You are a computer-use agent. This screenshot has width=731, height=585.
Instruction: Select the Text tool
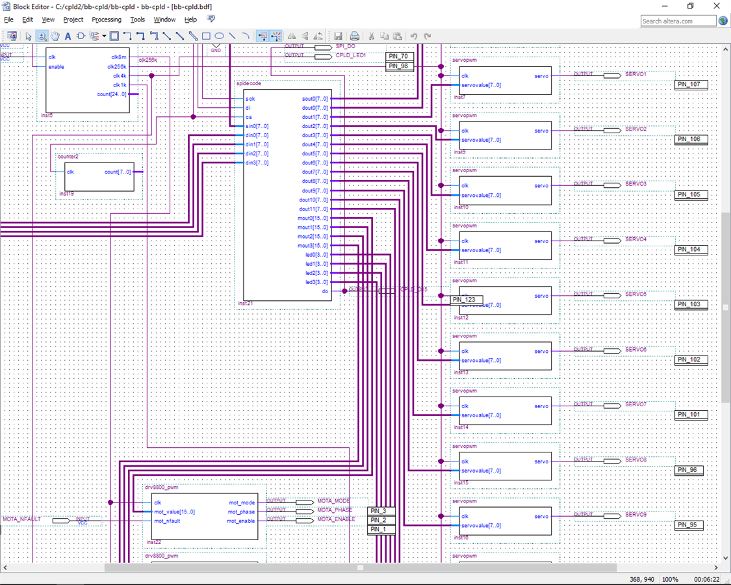click(x=68, y=36)
